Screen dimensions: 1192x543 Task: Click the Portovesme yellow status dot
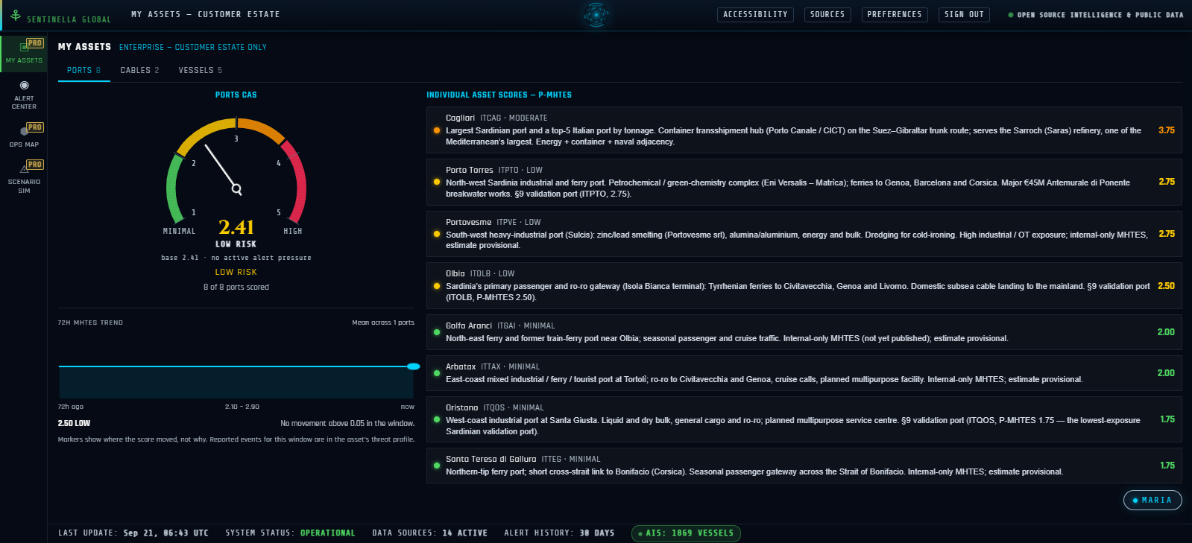point(437,234)
